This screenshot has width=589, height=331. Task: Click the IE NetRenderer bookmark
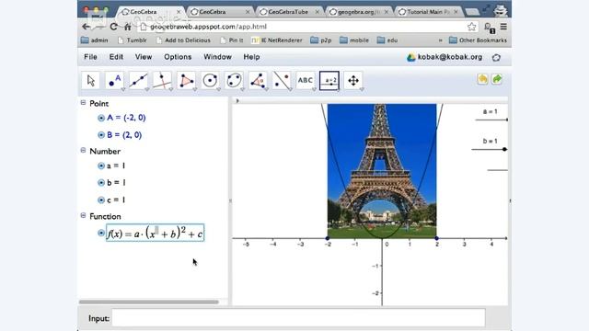pos(277,40)
